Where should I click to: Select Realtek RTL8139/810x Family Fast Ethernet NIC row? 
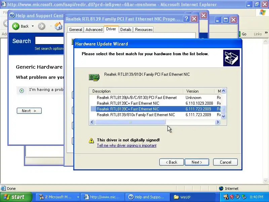click(x=155, y=115)
